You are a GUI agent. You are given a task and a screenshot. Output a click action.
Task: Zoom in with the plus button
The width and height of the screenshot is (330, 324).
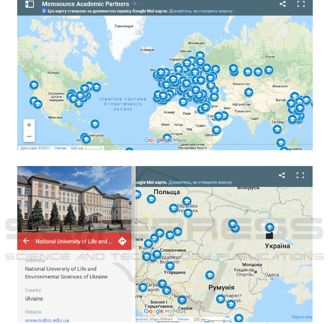29,125
